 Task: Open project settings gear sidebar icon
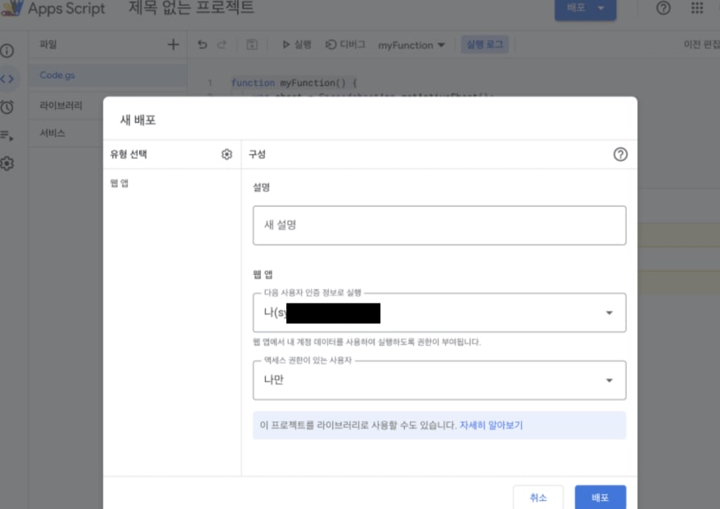7,164
